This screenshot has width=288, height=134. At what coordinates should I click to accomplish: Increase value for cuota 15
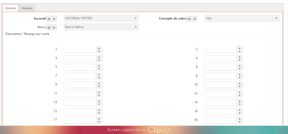pos(99,110)
